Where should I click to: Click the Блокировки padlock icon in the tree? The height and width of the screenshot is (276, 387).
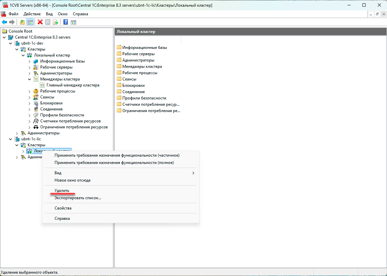36,103
